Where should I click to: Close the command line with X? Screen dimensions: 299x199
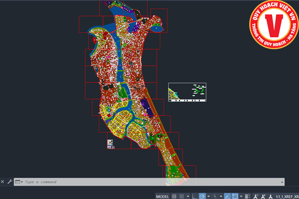3,182
